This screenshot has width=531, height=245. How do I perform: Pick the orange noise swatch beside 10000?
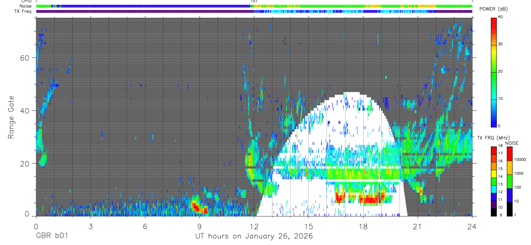point(510,168)
